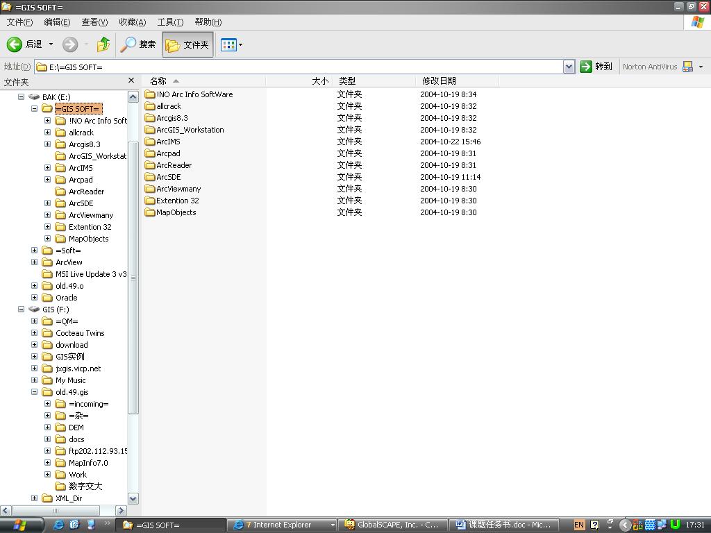Select Cocteau Twins folder in tree
The height and width of the screenshot is (533, 711).
click(73, 333)
